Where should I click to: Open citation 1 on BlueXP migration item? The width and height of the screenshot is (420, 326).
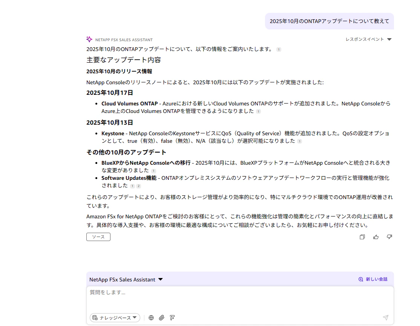pos(153,171)
